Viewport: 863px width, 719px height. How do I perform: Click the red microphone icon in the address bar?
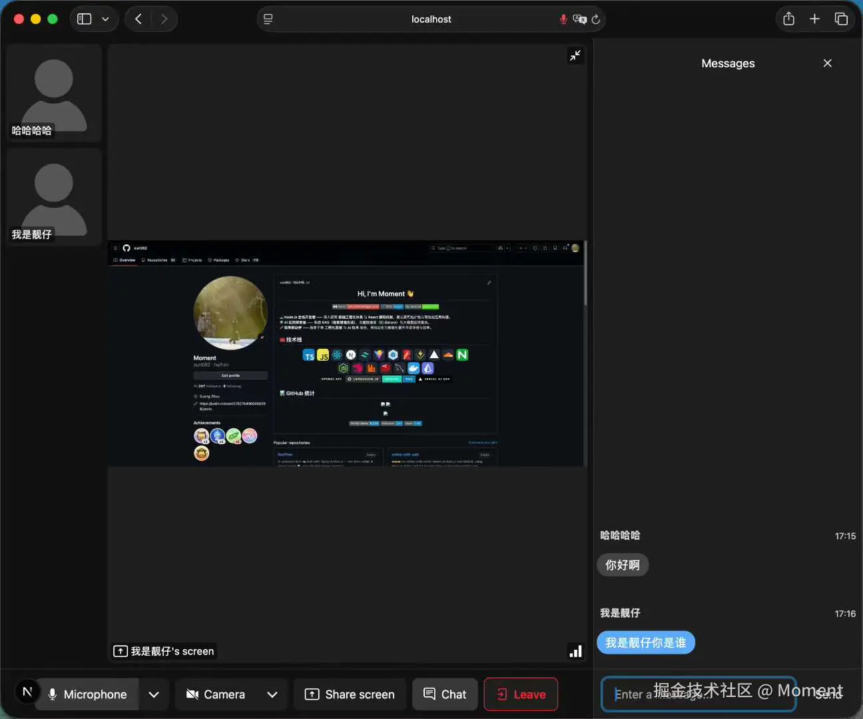563,19
